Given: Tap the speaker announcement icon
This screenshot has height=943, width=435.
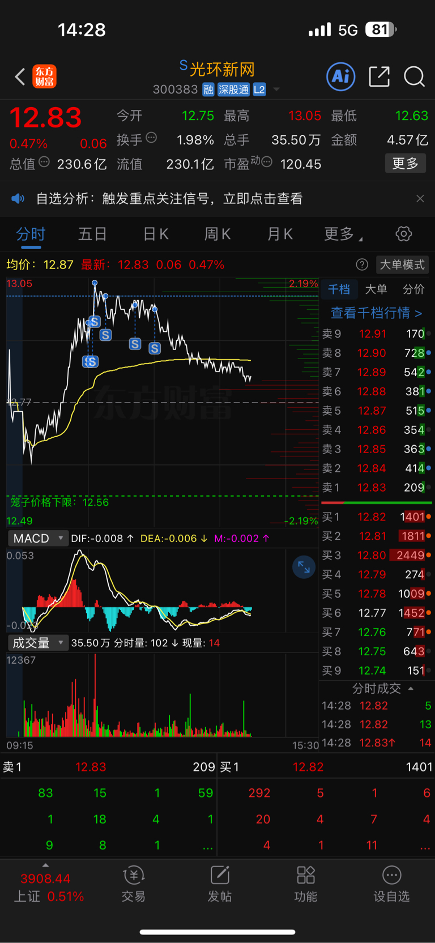Looking at the screenshot, I should (x=18, y=199).
